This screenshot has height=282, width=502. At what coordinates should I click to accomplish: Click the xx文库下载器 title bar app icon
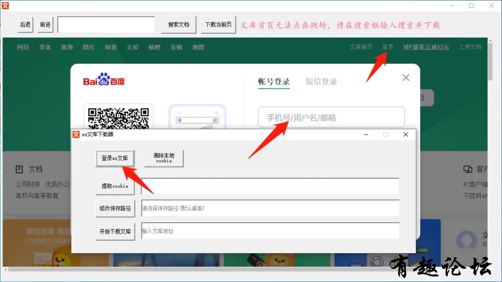click(x=76, y=135)
